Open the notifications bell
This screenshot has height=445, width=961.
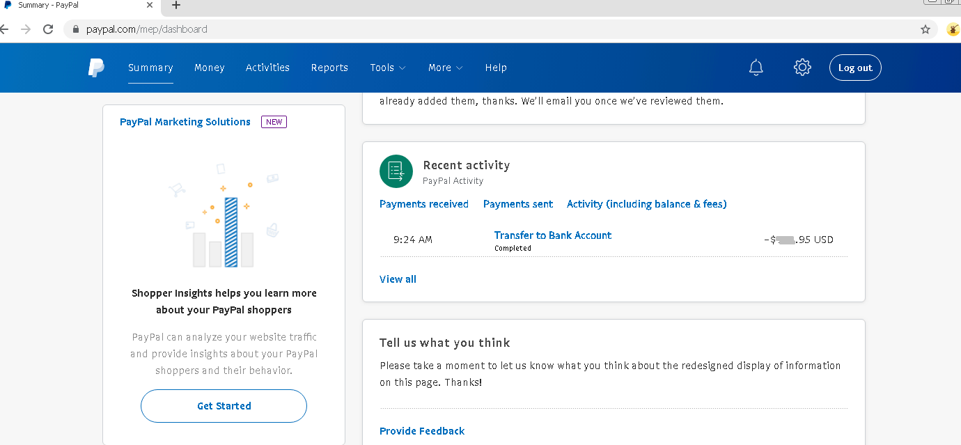click(756, 68)
